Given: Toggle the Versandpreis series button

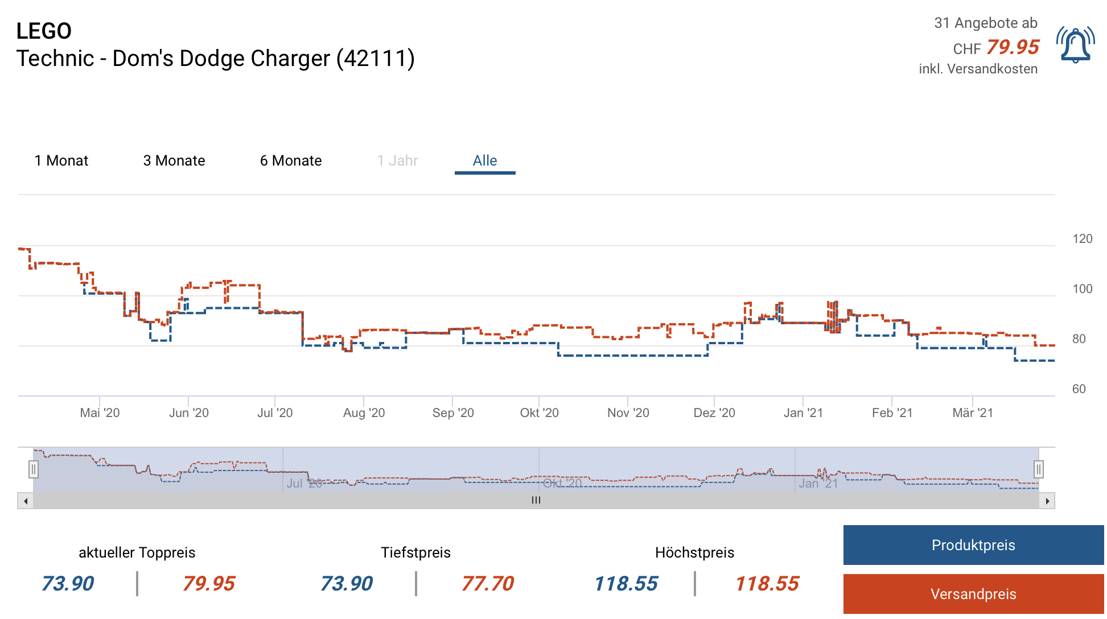Looking at the screenshot, I should click(x=973, y=594).
